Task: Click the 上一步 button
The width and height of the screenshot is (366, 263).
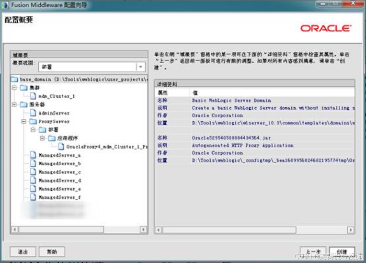Action: (313, 252)
